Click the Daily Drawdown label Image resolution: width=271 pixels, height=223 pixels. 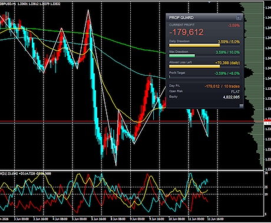[179, 41]
